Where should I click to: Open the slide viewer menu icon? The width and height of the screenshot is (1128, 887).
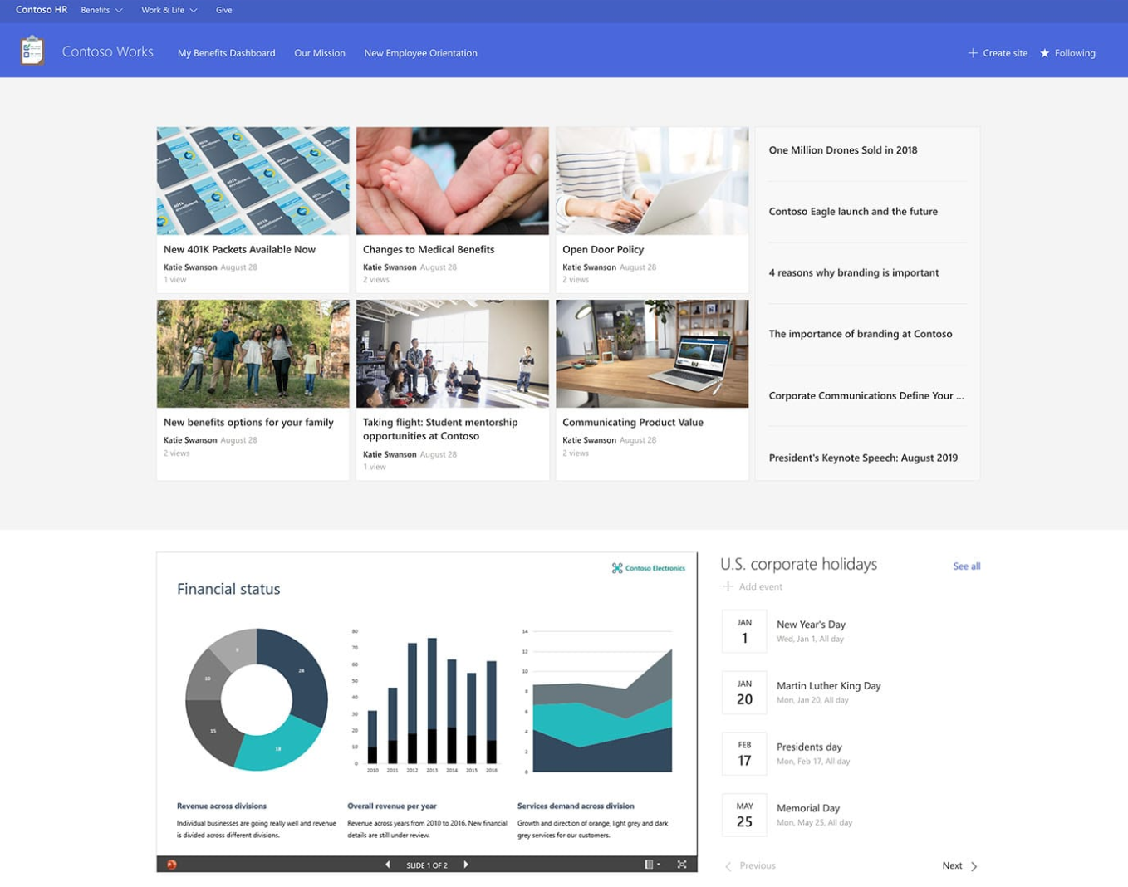(x=652, y=865)
